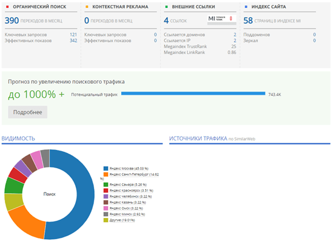Select the Яндекс Минск legend label
The width and height of the screenshot is (333, 241).
pos(127,214)
